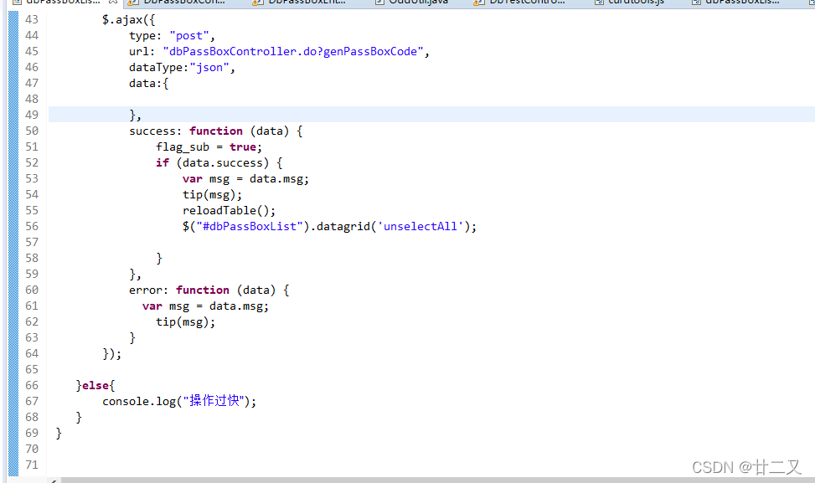815x483 pixels.
Task: Click the tip(msg); call on line 54
Action: coord(212,195)
